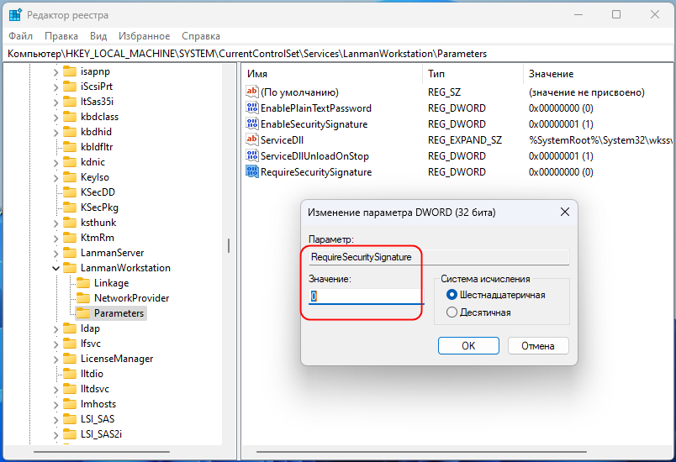Click the LicenseManager folder icon
The height and width of the screenshot is (462, 676).
pyautogui.click(x=70, y=359)
